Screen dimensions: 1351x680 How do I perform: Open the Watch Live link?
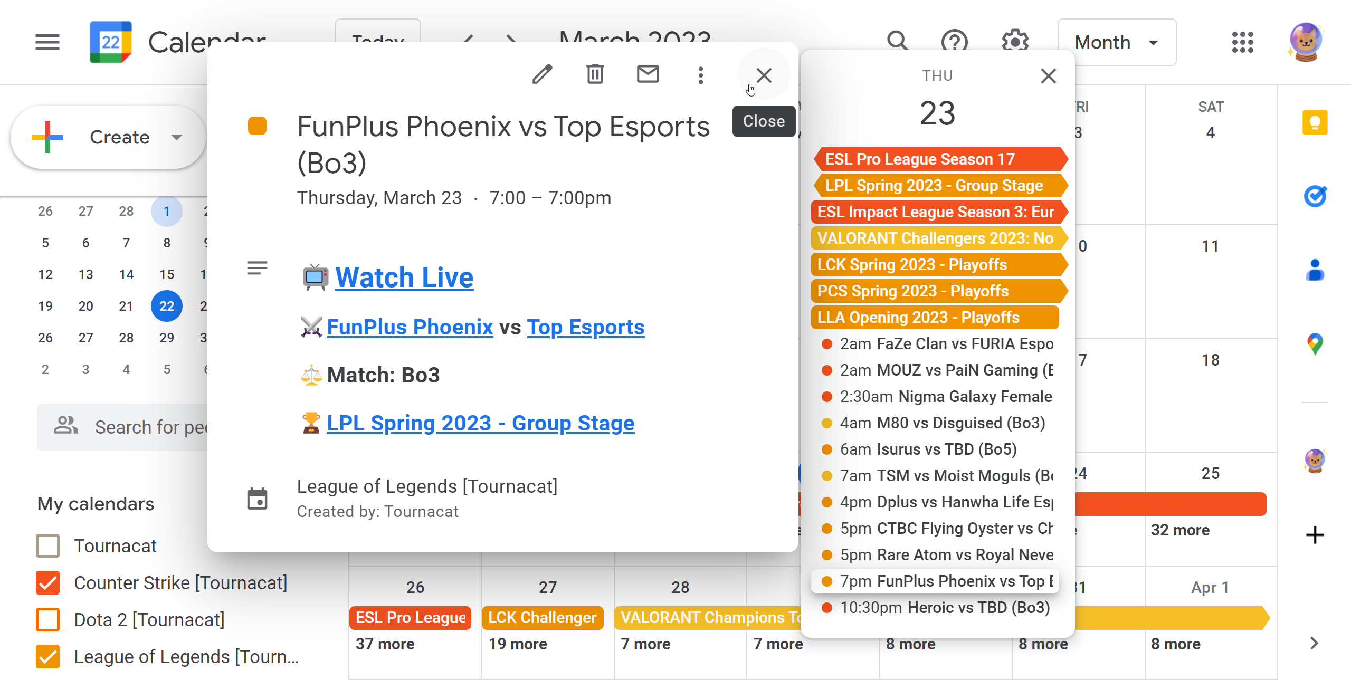click(x=404, y=277)
